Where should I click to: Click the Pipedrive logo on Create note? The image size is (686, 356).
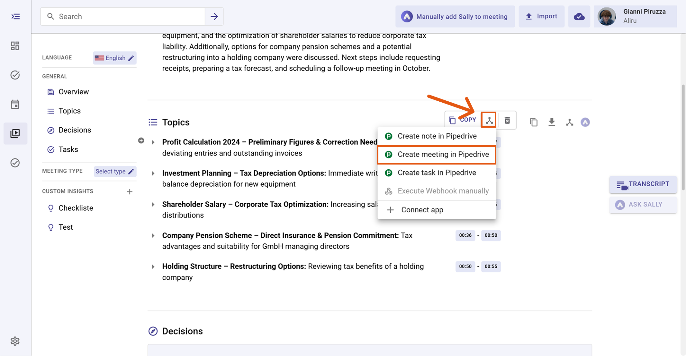389,136
